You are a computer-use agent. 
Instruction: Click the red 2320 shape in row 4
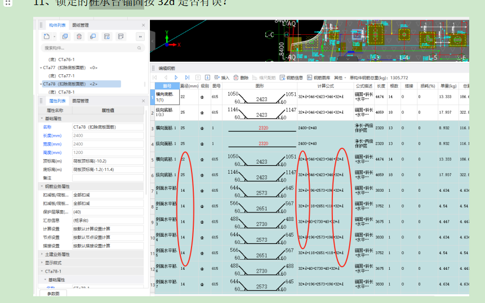coord(263,143)
